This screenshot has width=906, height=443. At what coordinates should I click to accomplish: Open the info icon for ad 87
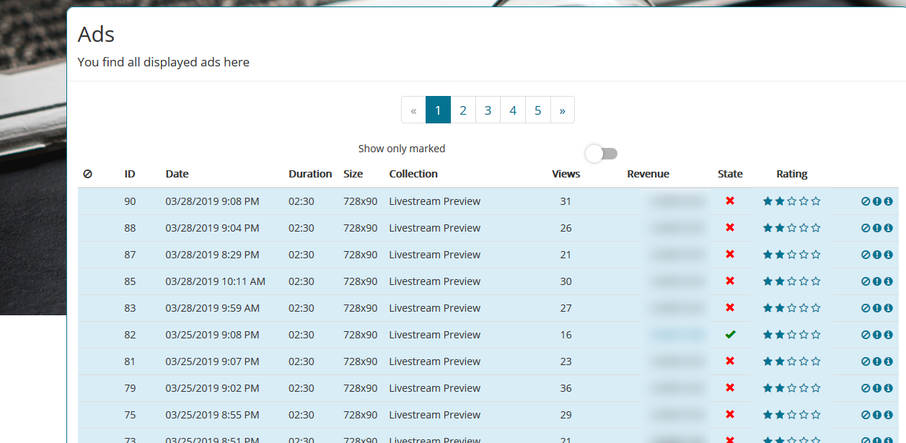889,255
